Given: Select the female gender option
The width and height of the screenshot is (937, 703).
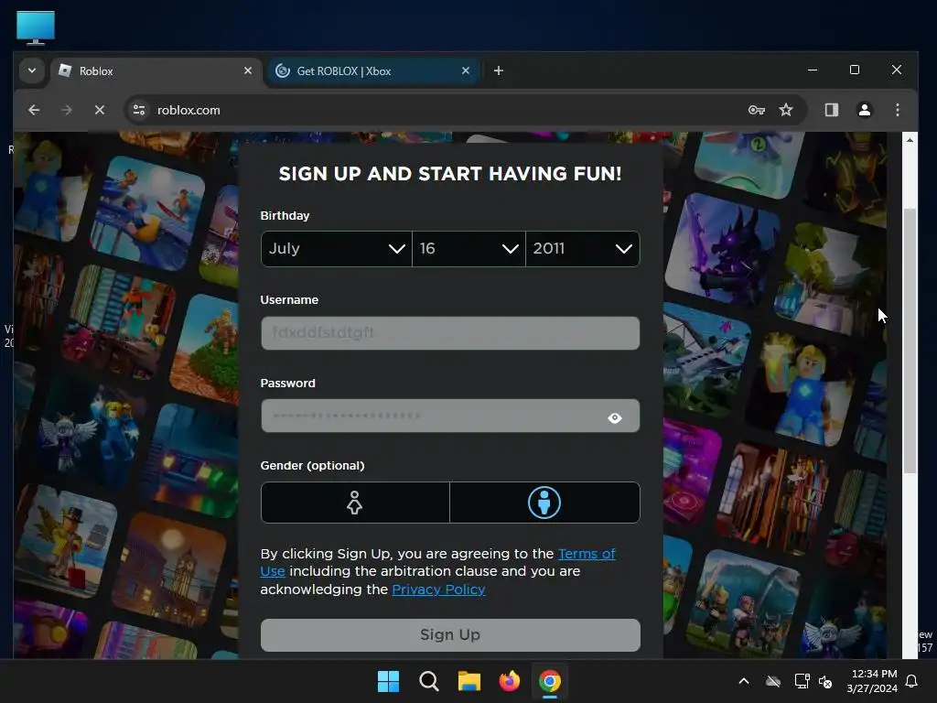Looking at the screenshot, I should 355,503.
